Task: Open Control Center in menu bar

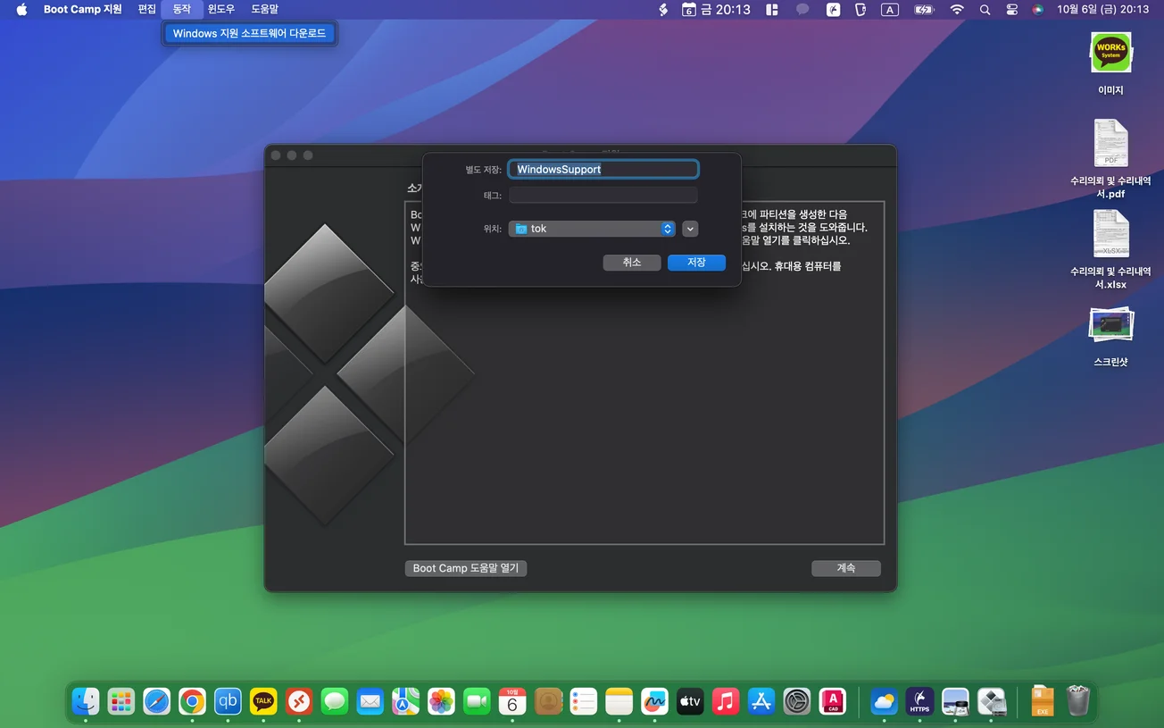Action: (x=1011, y=9)
